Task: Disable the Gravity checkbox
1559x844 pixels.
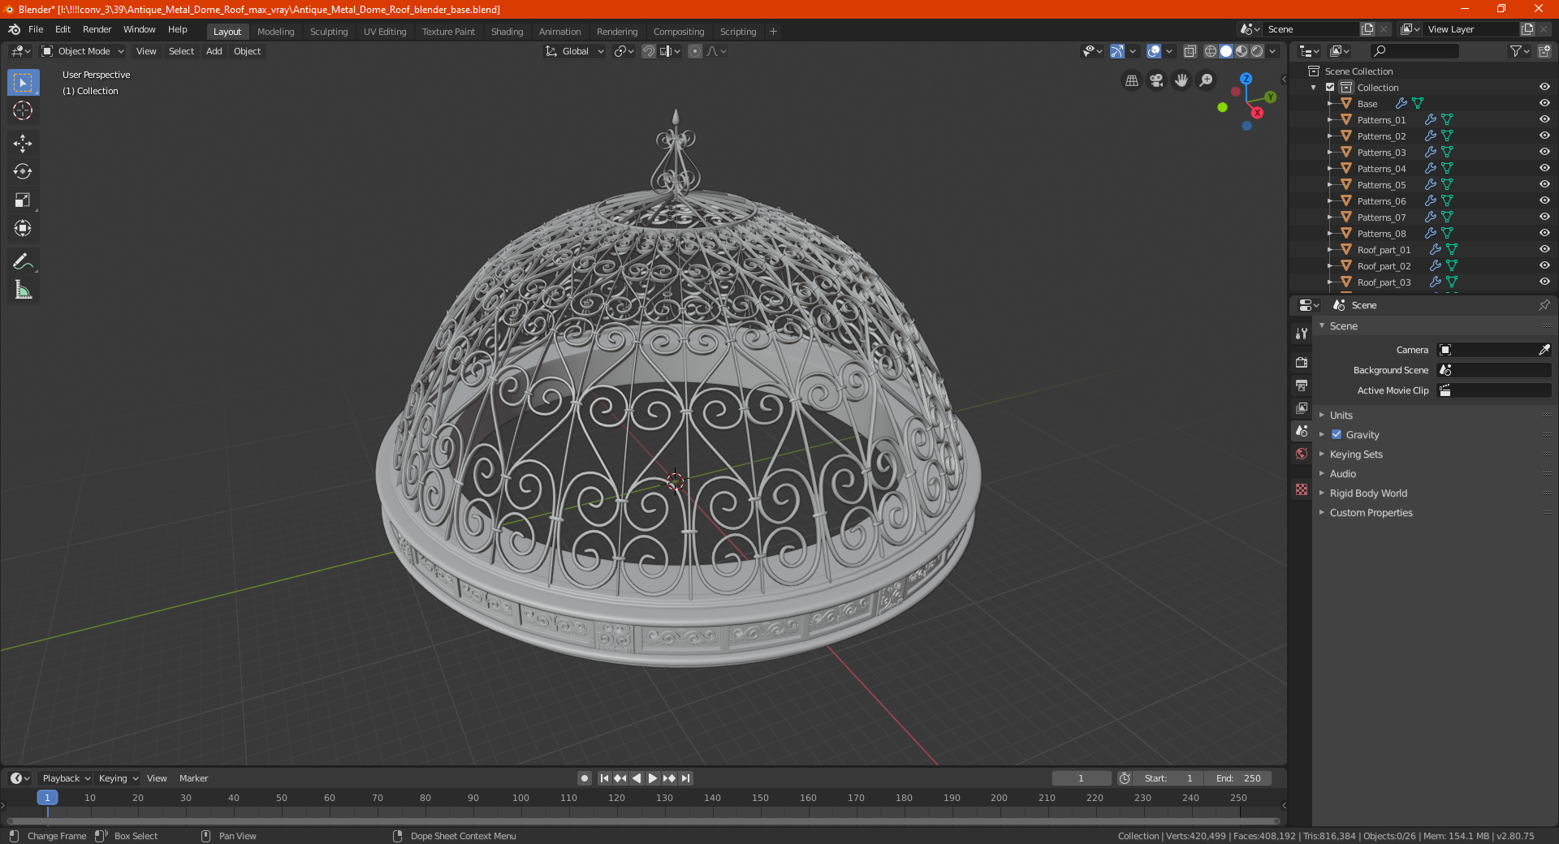Action: (1337, 434)
